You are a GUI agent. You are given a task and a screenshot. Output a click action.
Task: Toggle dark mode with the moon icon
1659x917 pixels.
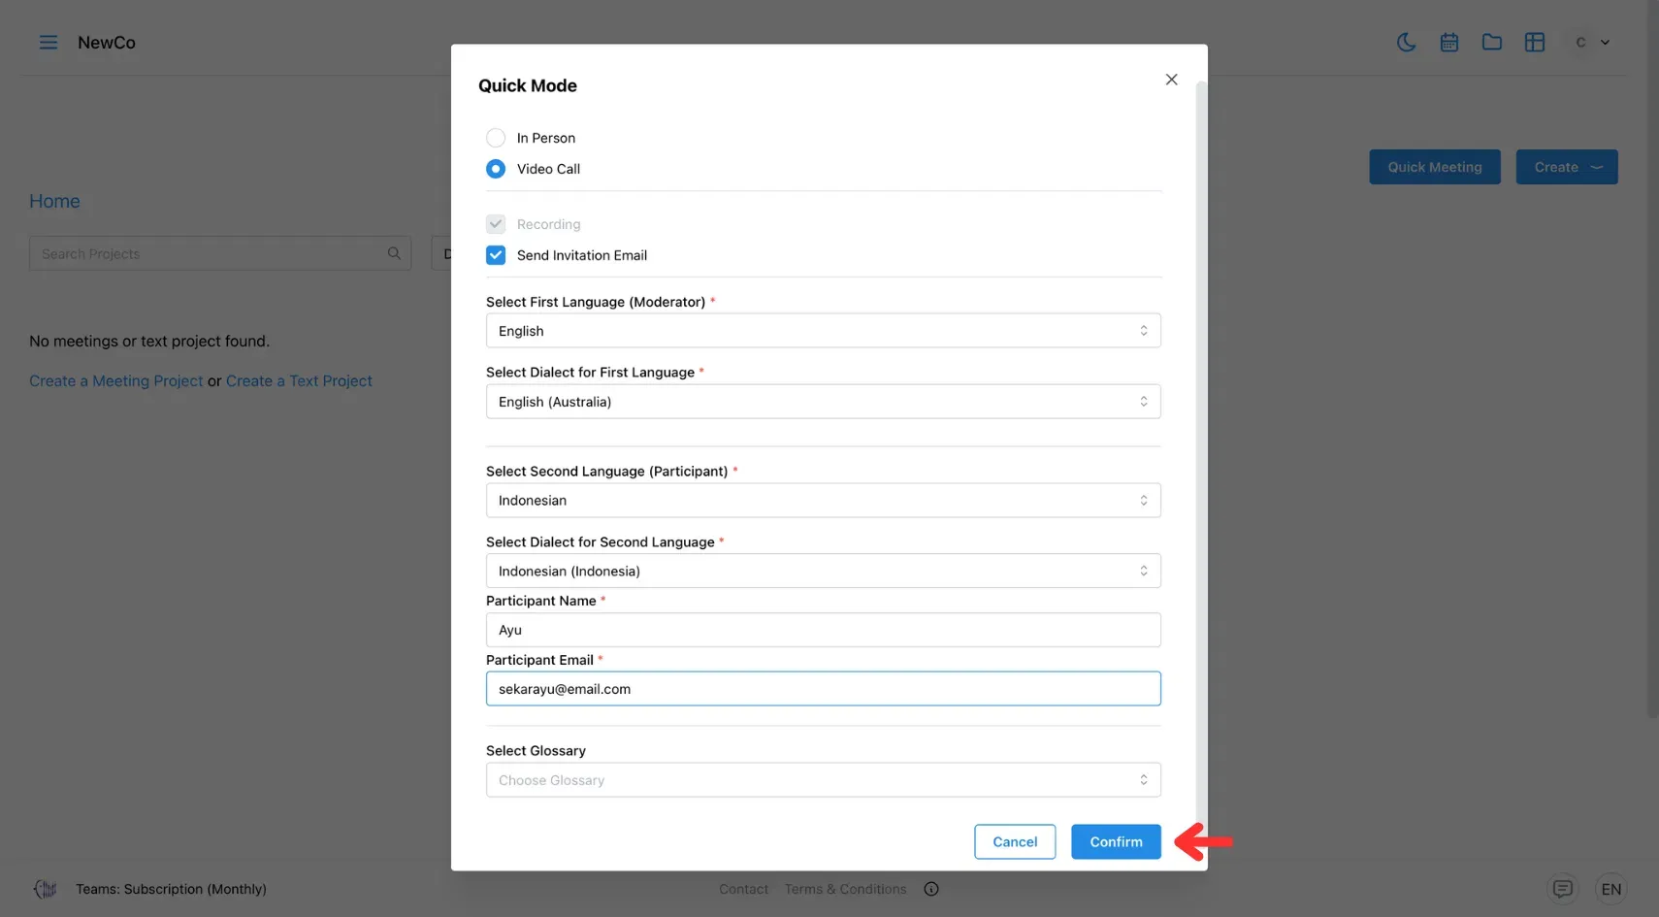[x=1407, y=42]
